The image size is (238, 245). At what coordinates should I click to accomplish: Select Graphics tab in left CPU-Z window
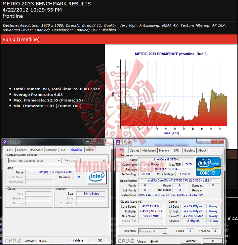pos(77,150)
